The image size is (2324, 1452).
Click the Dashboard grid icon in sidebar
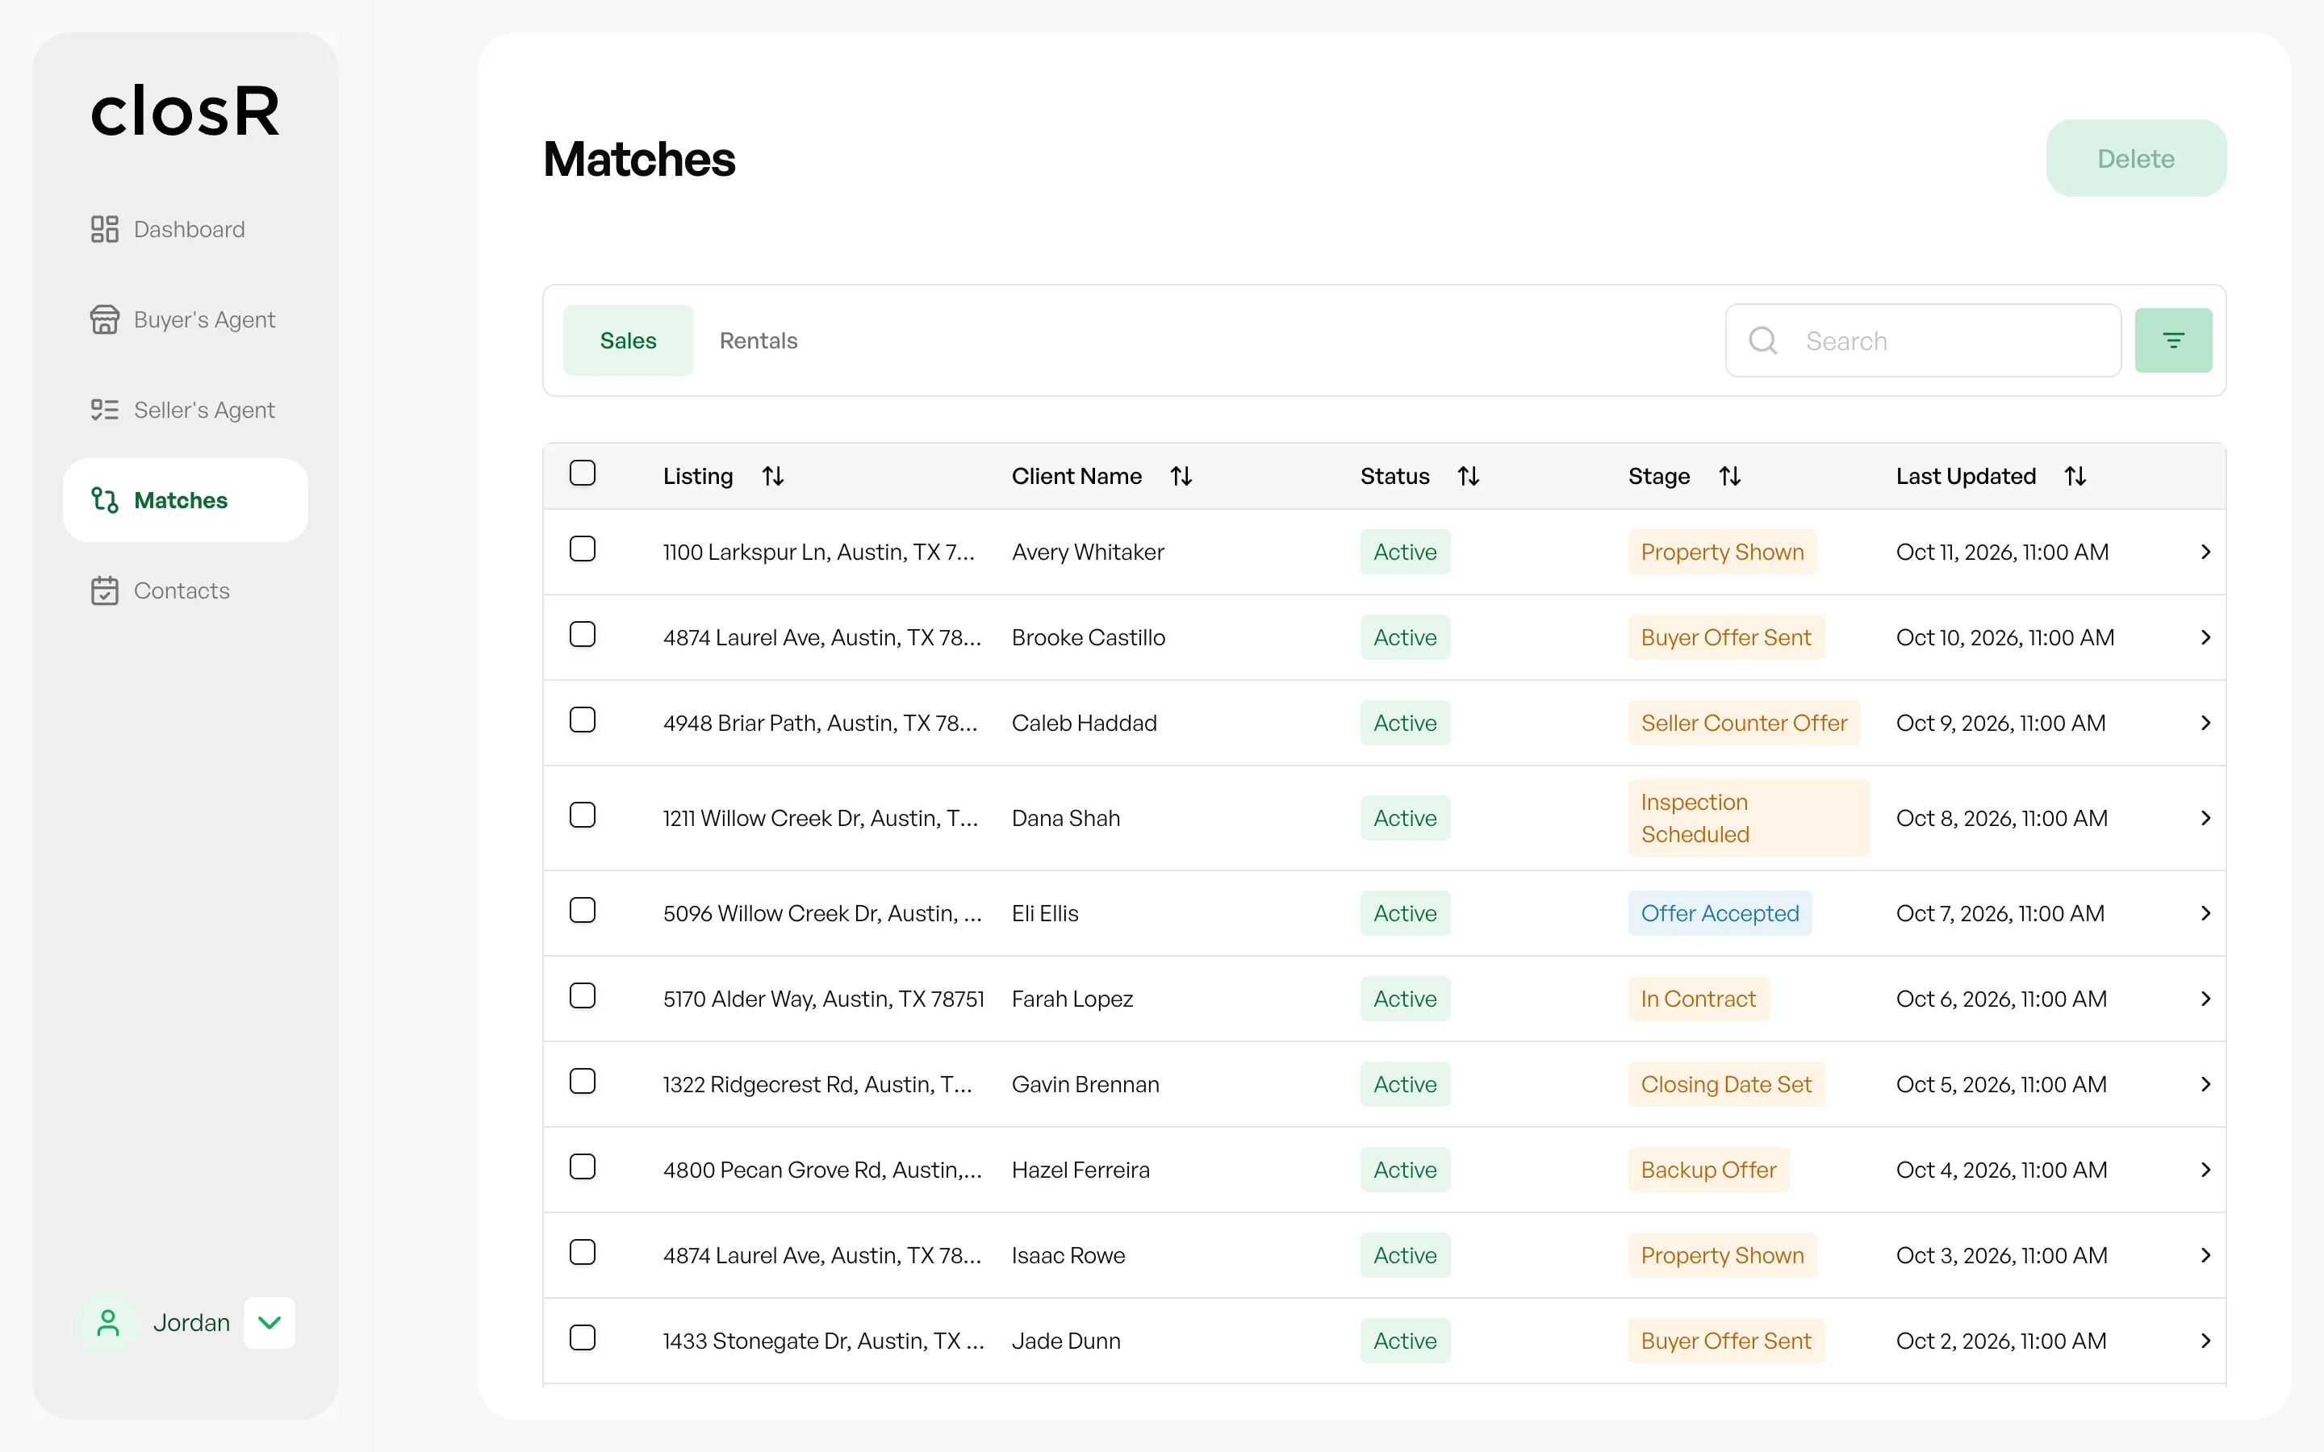coord(105,228)
